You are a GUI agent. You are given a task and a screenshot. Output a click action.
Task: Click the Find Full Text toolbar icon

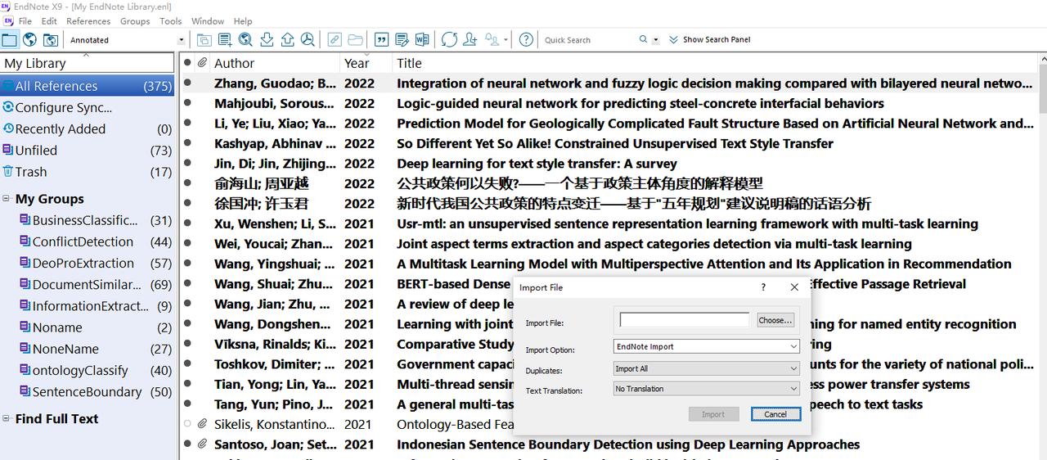(308, 39)
